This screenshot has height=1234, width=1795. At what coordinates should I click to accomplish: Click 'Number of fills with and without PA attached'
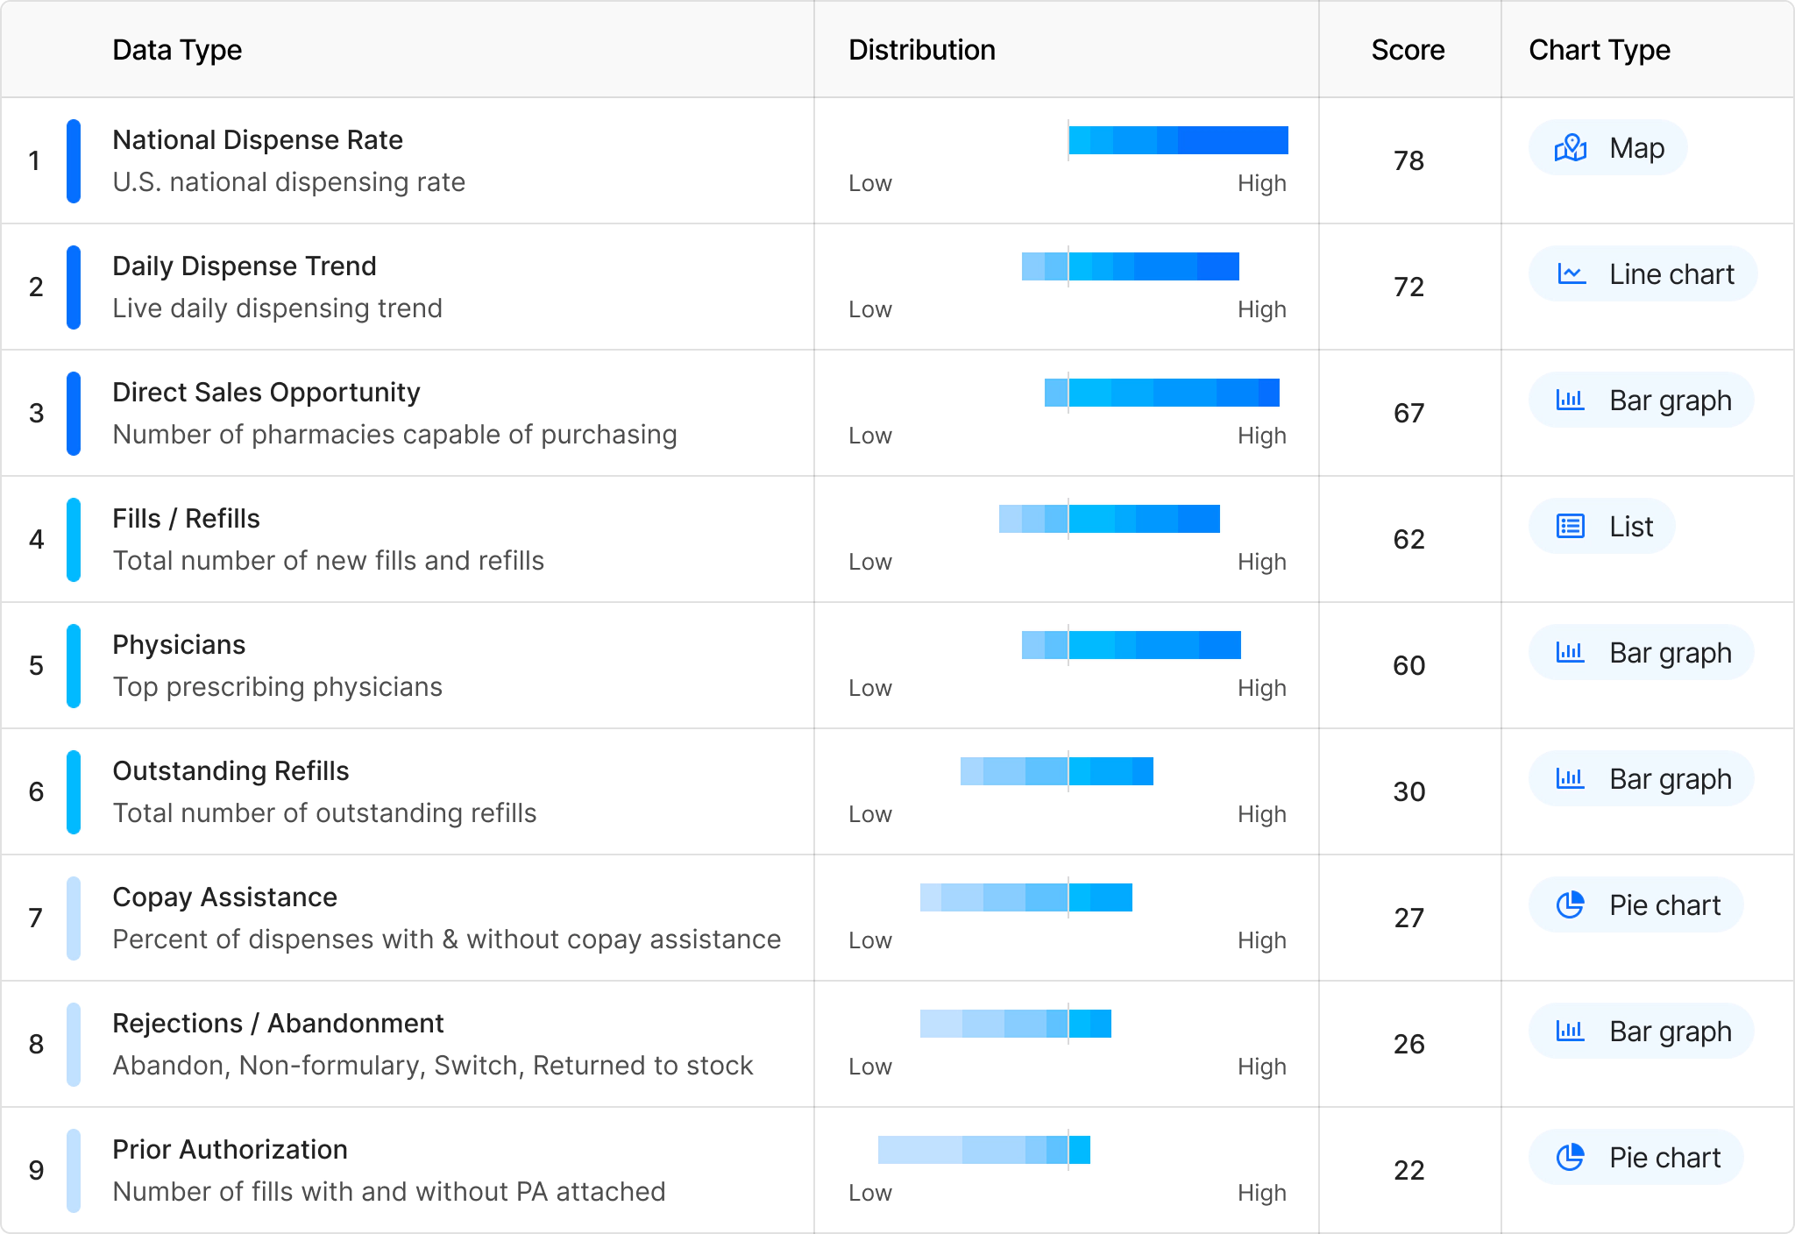[389, 1192]
